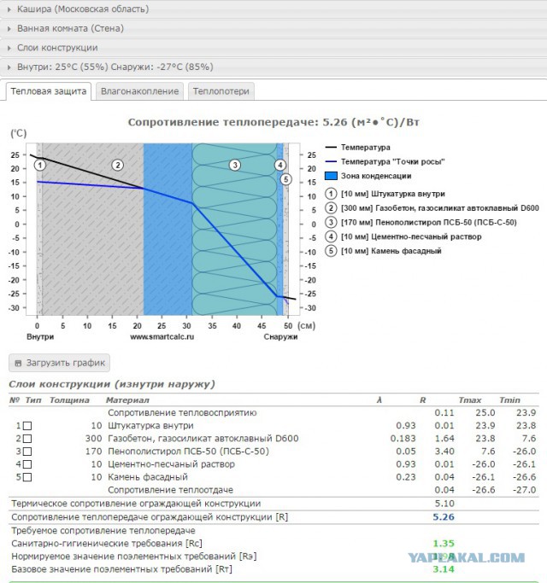Click the save icon in Загрузить график button
This screenshot has height=583, width=547.
pos(18,364)
